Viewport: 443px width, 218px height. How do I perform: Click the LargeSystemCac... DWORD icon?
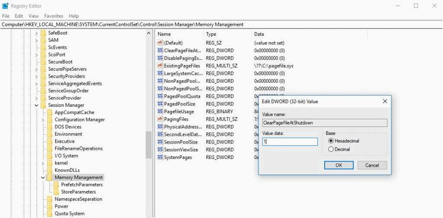coord(160,73)
